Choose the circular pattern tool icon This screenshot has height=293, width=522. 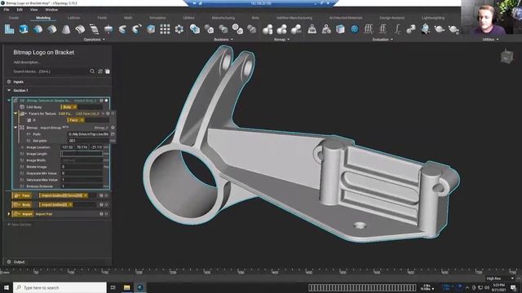tap(179, 29)
